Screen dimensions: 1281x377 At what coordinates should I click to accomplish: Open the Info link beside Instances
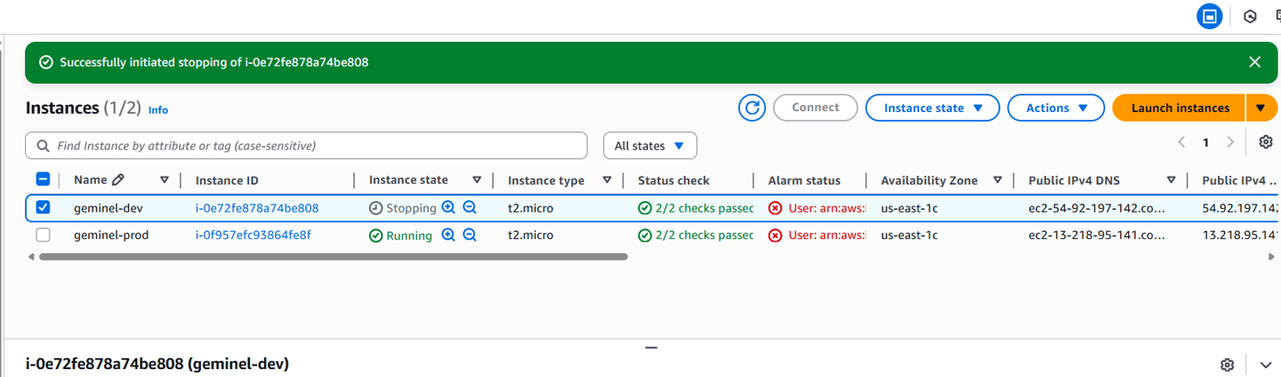pyautogui.click(x=158, y=110)
